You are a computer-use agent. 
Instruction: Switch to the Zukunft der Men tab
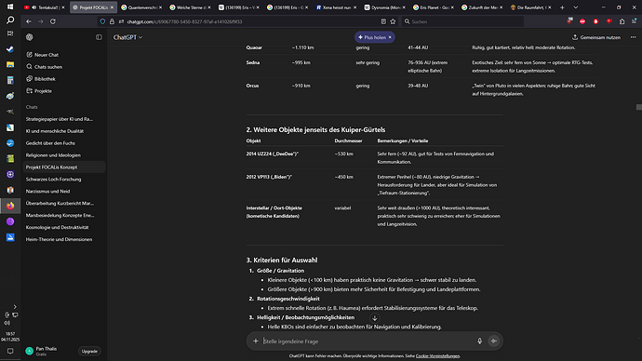482,7
